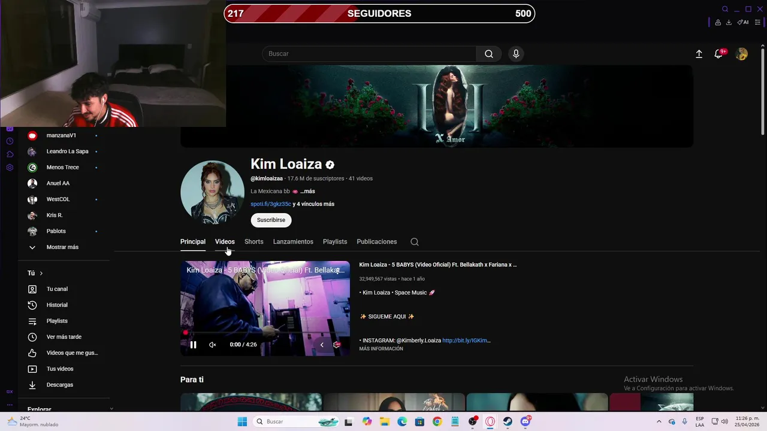Viewport: 767px width, 431px height.
Task: Open the Opera profile account icon
Action: point(718,22)
